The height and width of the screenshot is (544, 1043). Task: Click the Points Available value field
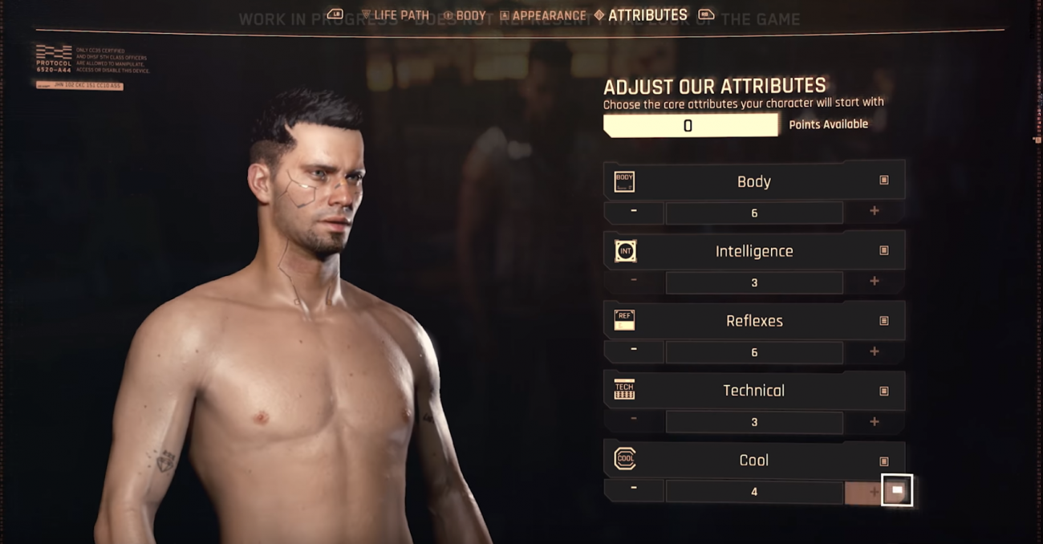click(x=691, y=125)
